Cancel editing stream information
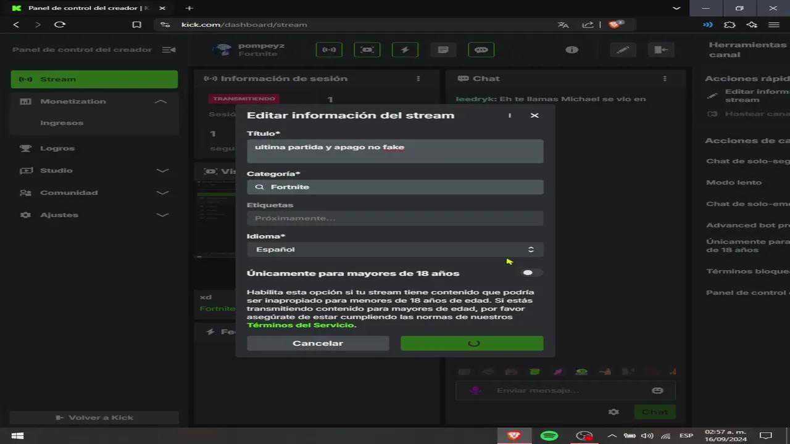Viewport: 790px width, 444px height. pyautogui.click(x=318, y=343)
